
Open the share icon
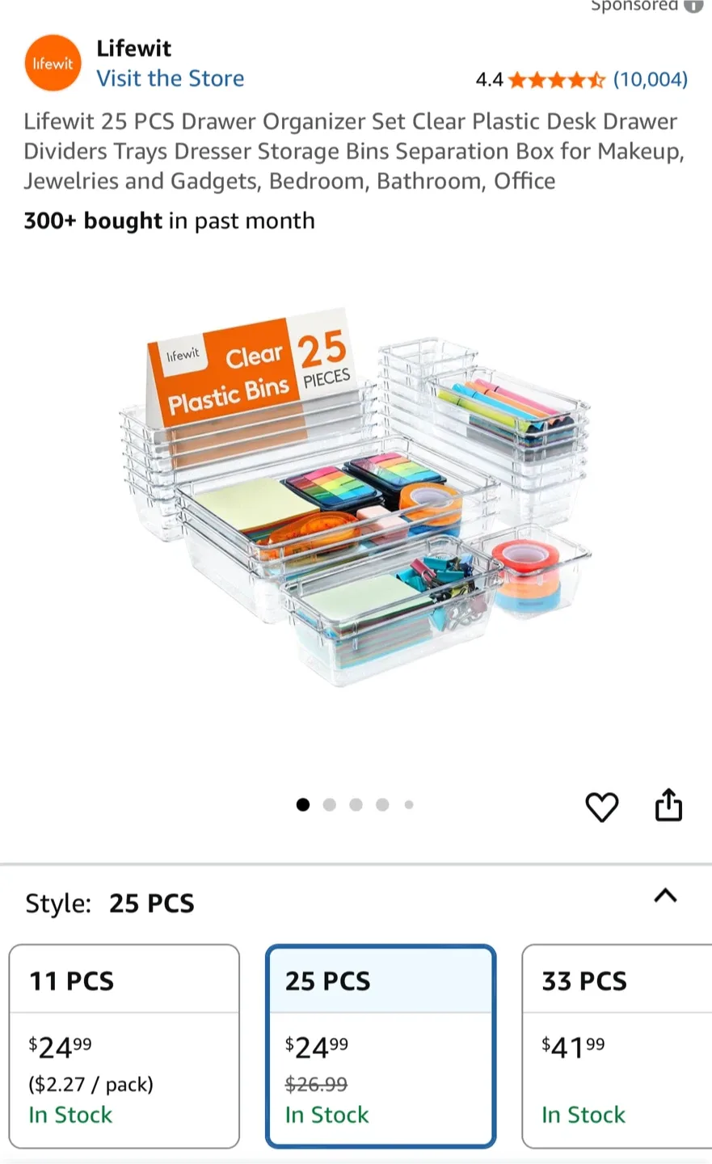click(668, 805)
